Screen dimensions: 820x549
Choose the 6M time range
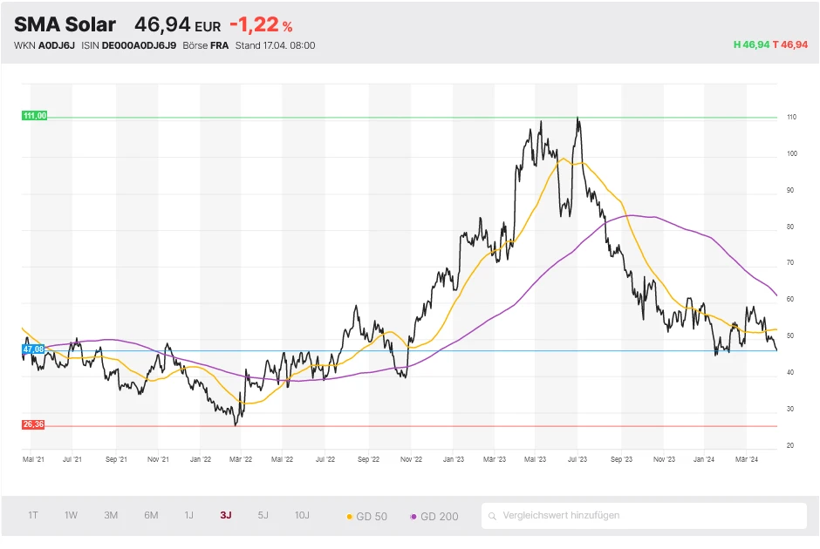tap(151, 515)
